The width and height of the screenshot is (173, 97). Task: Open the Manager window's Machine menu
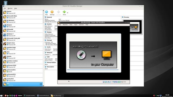10,8
